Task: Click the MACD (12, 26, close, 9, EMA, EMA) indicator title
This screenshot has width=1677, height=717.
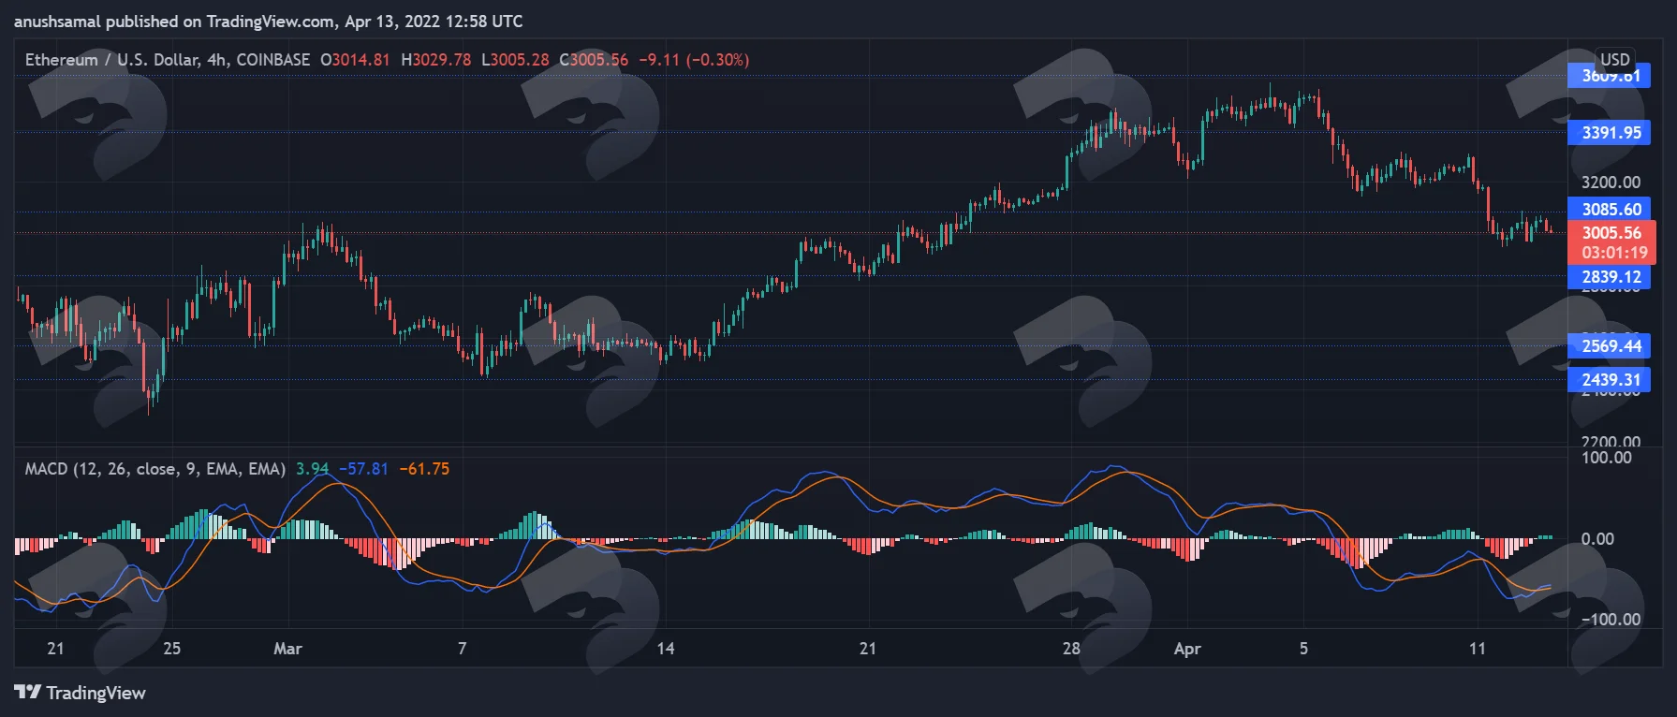Action: coord(155,469)
